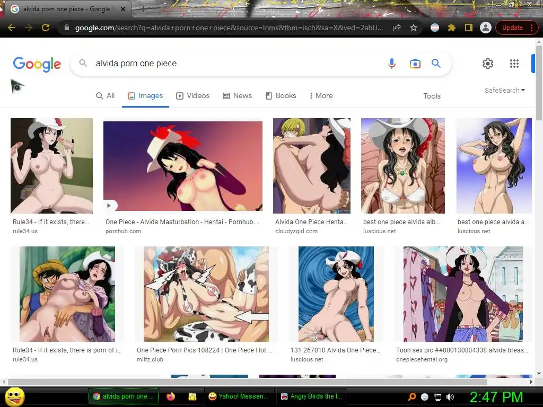Open the Extensions puzzle piece menu
The image size is (543, 407).
pos(452,28)
